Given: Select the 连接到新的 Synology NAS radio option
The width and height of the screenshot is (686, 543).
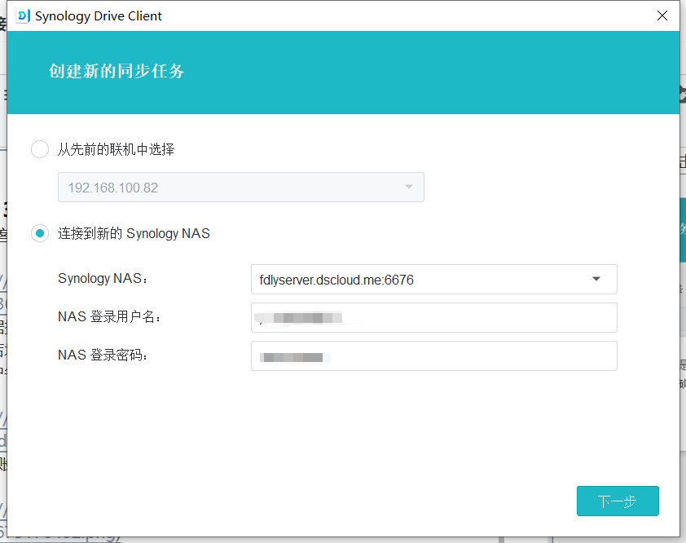Looking at the screenshot, I should coord(40,233).
